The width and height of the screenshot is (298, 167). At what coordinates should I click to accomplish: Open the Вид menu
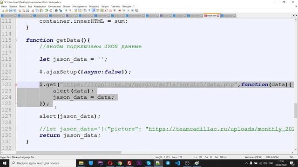30,6
